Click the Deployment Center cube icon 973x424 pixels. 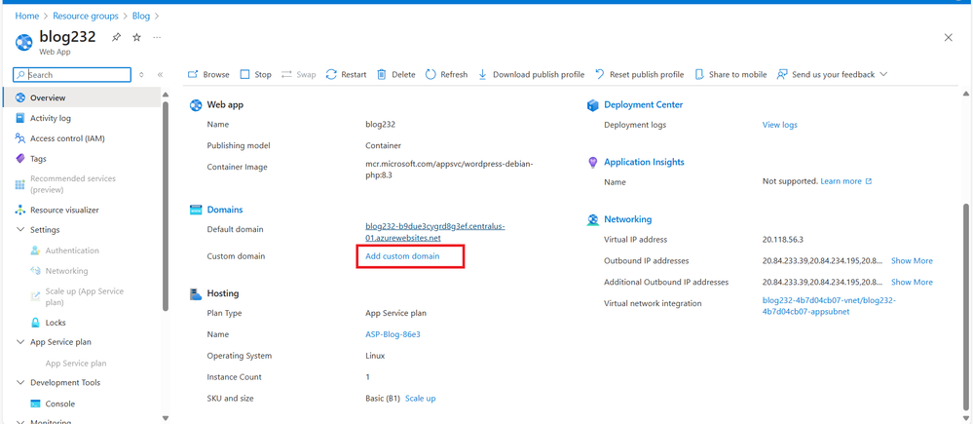tap(592, 105)
